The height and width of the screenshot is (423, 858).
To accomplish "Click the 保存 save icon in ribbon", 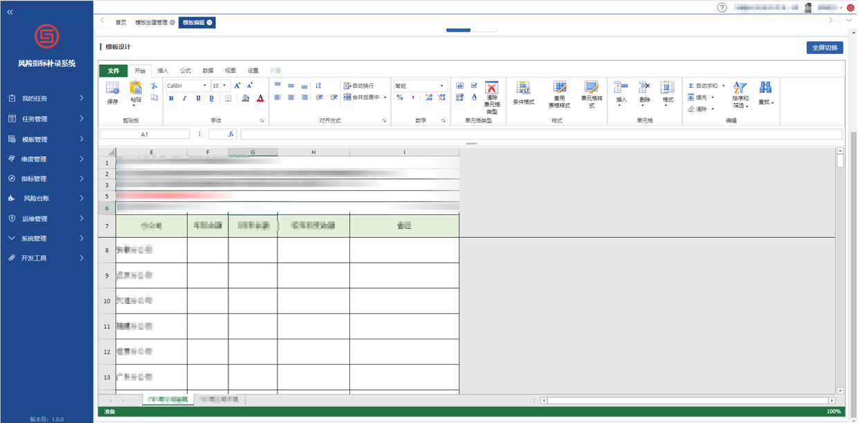I will pyautogui.click(x=112, y=88).
